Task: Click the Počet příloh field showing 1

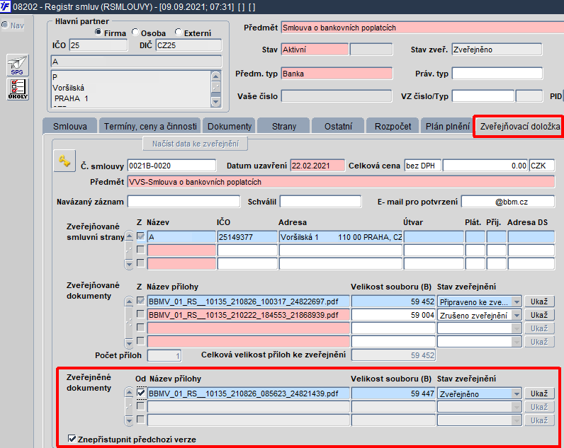Action: (164, 356)
